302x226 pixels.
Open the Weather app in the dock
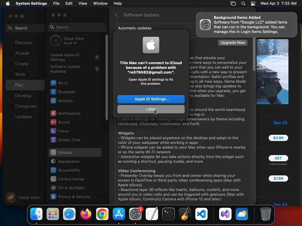coord(242,214)
